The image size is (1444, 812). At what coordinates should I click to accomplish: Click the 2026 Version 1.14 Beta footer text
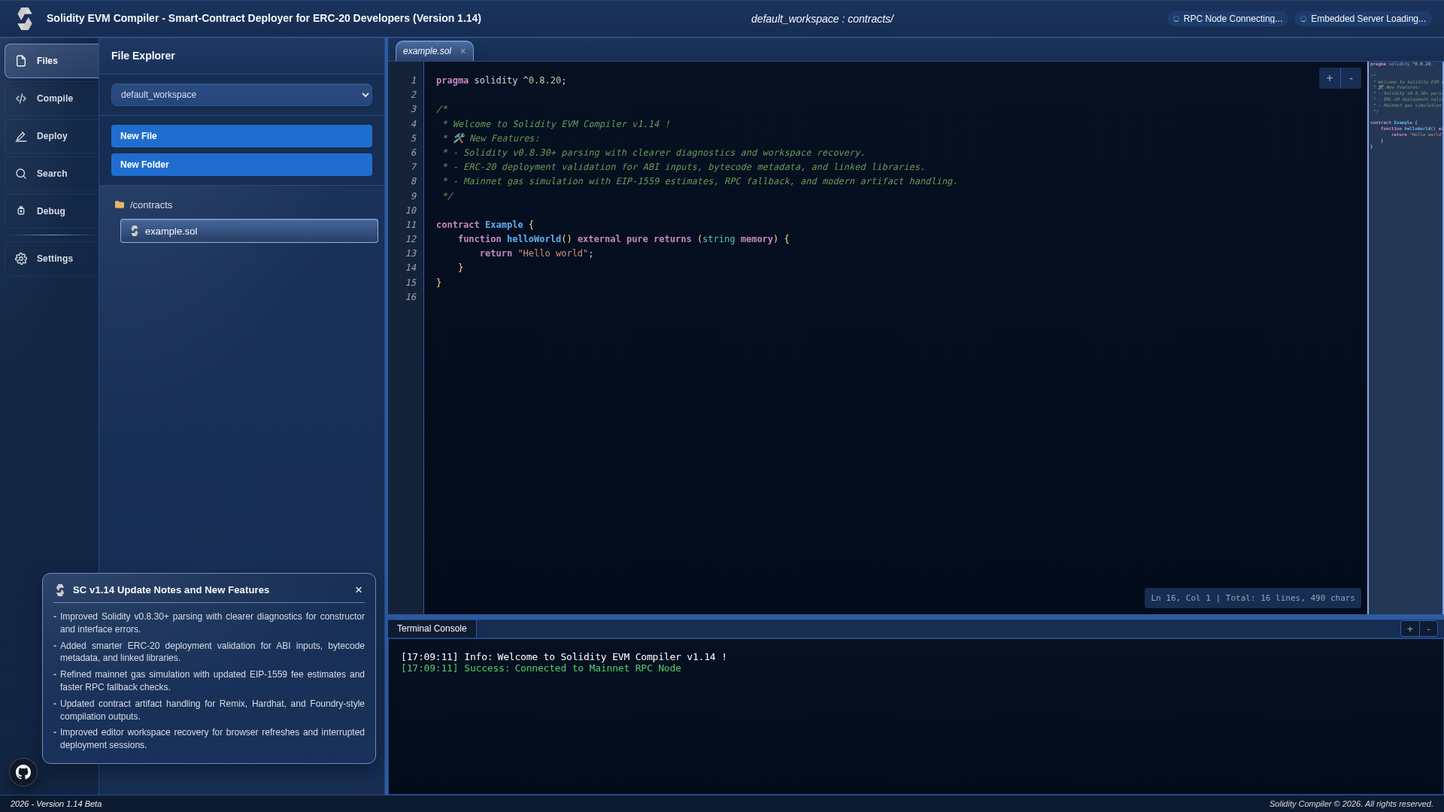56,804
